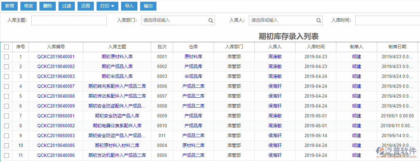Open the 期初半成品入库 subject link
The height and width of the screenshot is (162, 420).
[117, 77]
